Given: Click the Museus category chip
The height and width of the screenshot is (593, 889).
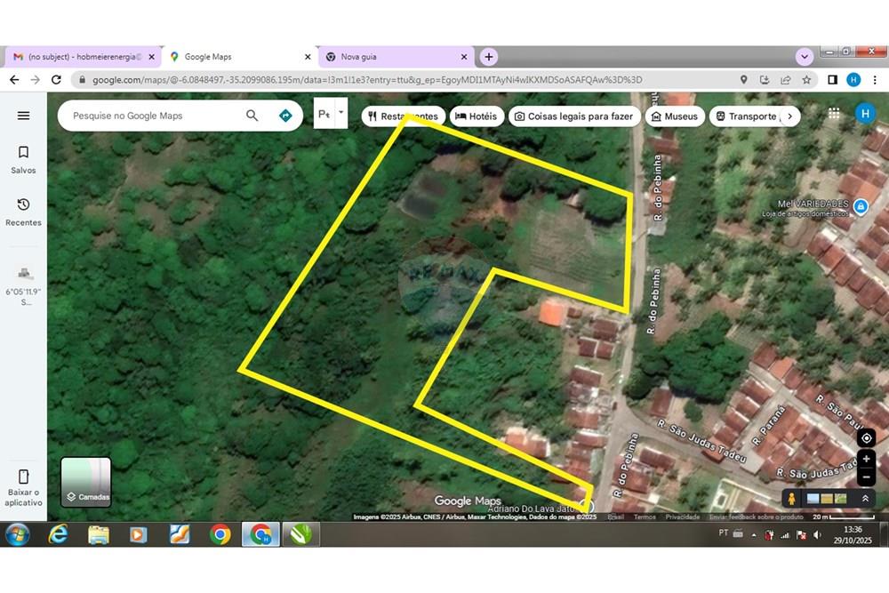Looking at the screenshot, I should point(675,116).
